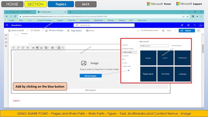Click the HOME navigation button
The height and width of the screenshot is (117, 208).
(12, 4)
